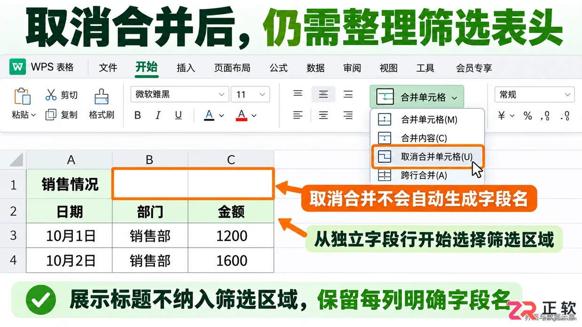Viewport: 582px width, 327px height.
Task: Click the 合并单元格(M) menu icon
Action: [385, 120]
